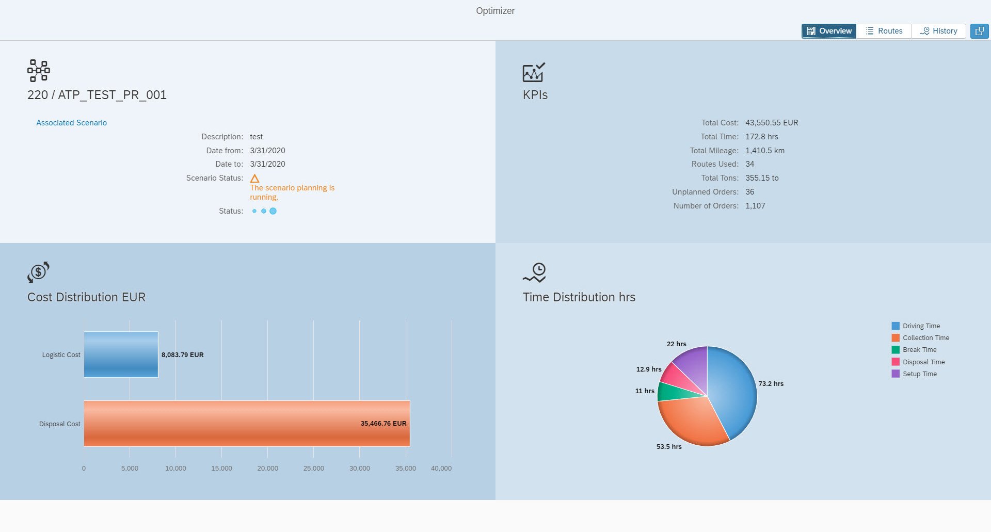This screenshot has height=532, width=991.
Task: Click the 53.5 hrs pie label
Action: (669, 447)
